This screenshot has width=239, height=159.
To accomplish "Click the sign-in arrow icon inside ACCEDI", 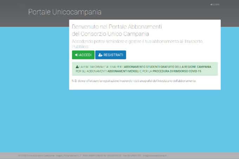I will (76, 55).
